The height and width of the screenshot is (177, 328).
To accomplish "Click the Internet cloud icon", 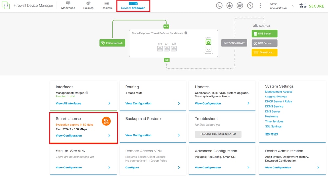I will pyautogui.click(x=255, y=26).
